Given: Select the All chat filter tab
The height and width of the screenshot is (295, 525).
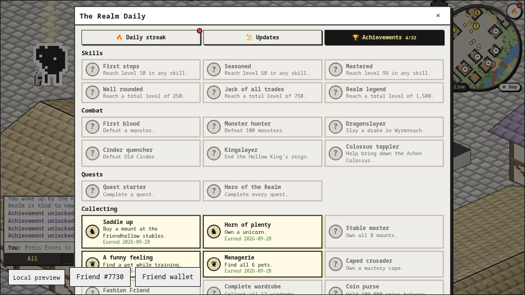Looking at the screenshot, I should 32,258.
